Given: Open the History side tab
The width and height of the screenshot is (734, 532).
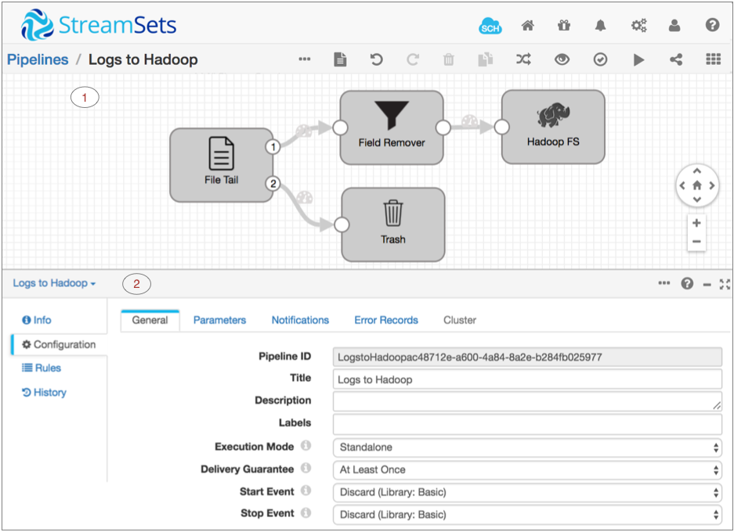Looking at the screenshot, I should [x=45, y=393].
